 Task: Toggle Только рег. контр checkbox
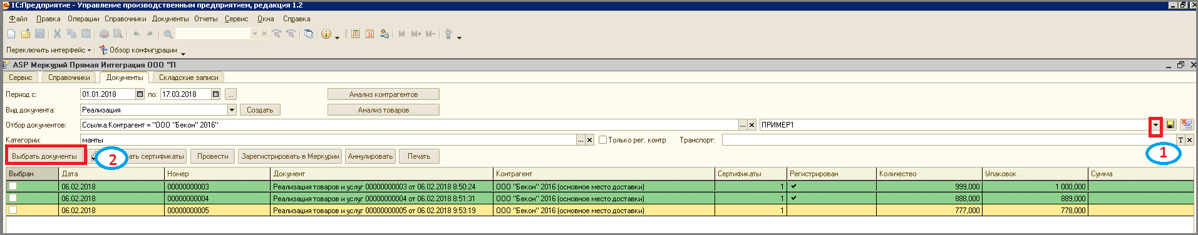point(603,140)
